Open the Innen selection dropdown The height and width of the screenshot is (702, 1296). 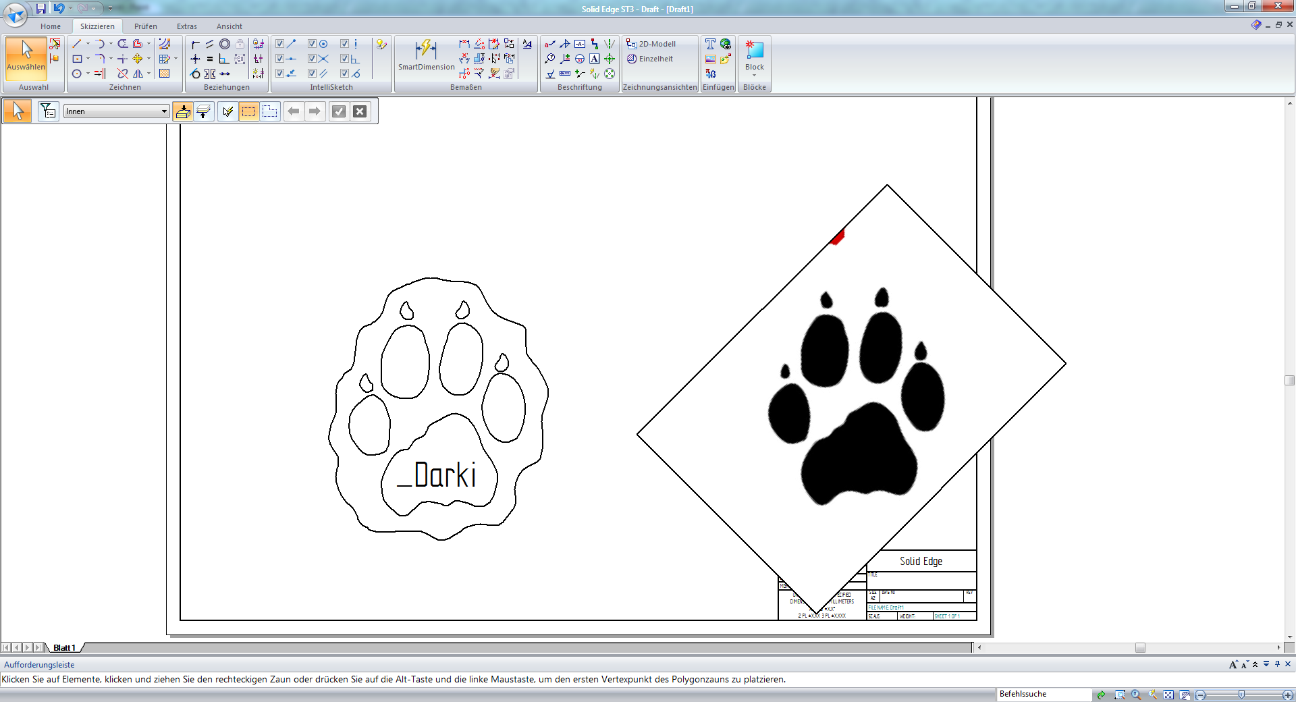164,111
